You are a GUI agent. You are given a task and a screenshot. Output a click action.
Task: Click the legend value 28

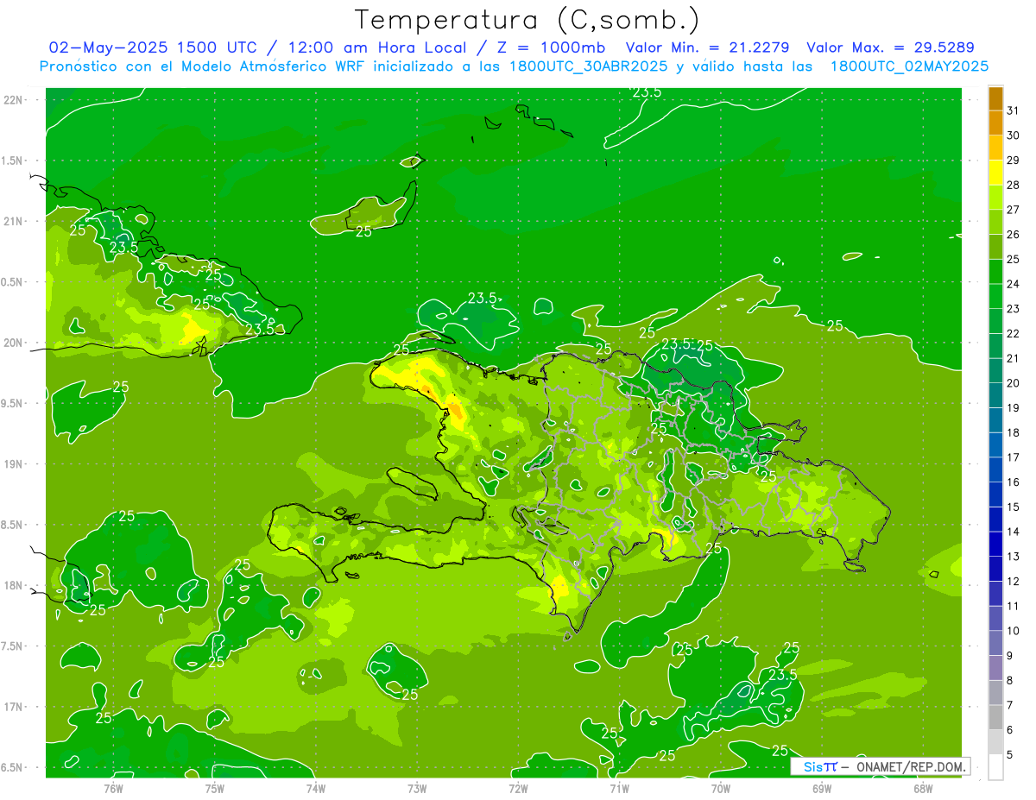pos(1014,185)
